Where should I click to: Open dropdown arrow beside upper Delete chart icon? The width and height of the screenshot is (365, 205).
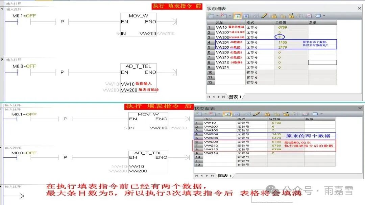230,16
